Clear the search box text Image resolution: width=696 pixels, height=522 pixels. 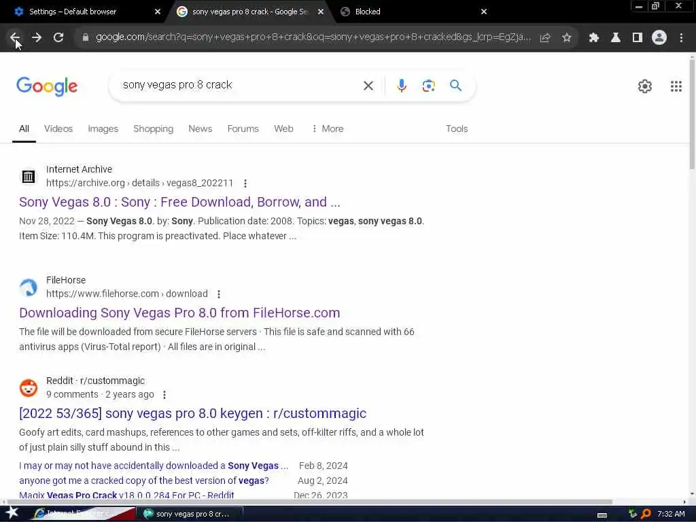pyautogui.click(x=368, y=86)
